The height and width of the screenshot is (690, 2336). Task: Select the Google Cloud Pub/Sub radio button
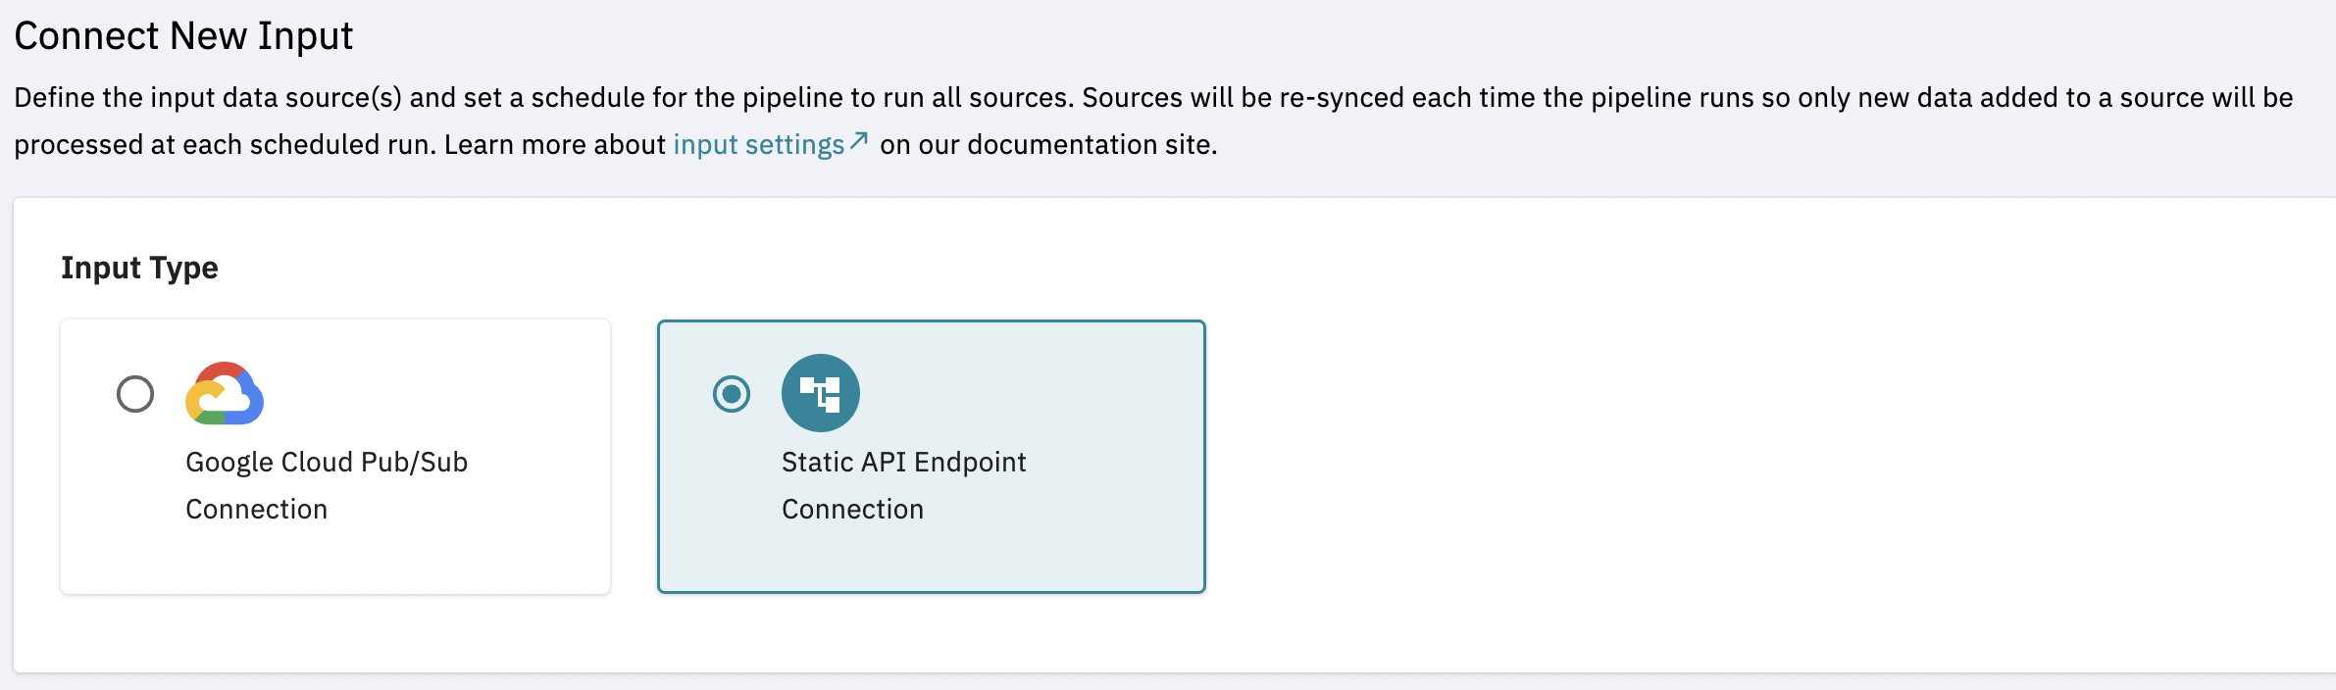pos(135,394)
